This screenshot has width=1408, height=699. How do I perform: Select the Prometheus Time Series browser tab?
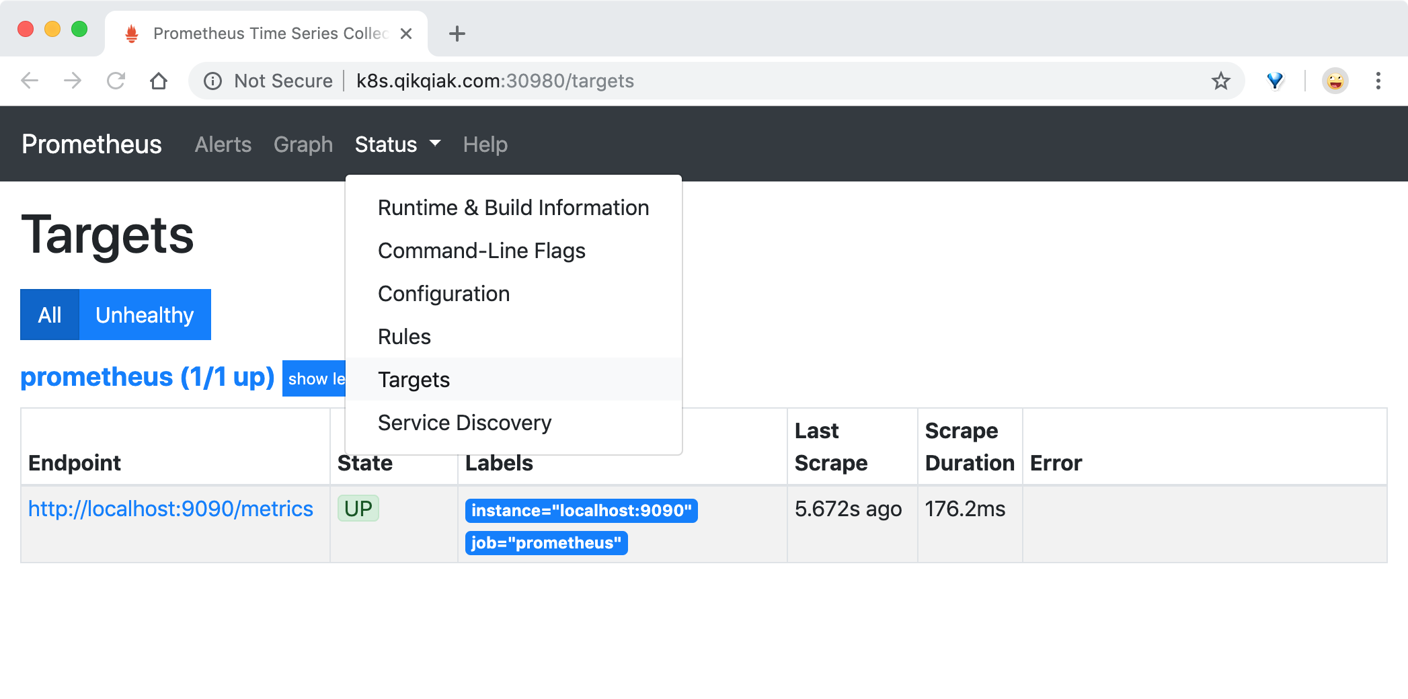click(x=266, y=34)
